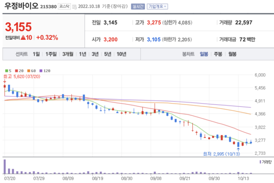
Task: Click the 08/19 date label on the axis
Action: tap(97, 178)
